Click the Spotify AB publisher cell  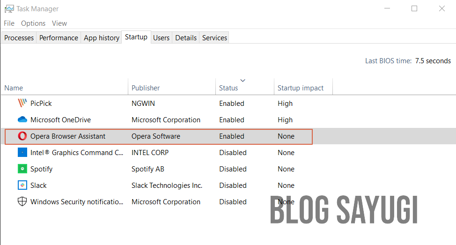pos(148,169)
